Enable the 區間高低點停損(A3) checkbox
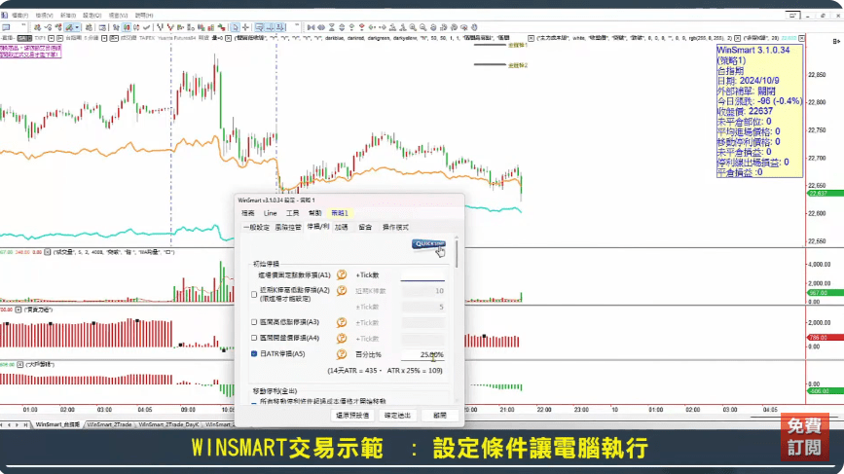Screen dimensions: 844x474 click(x=254, y=322)
